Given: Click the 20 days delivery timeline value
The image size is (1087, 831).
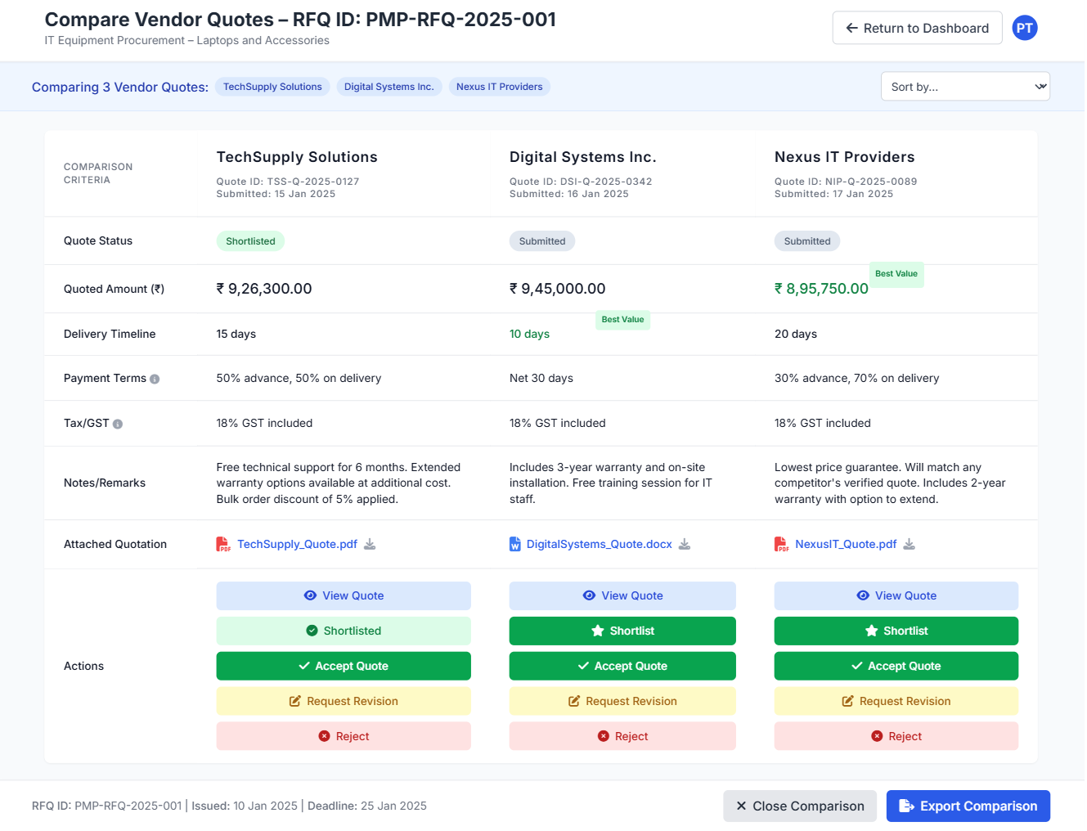Looking at the screenshot, I should pos(796,335).
